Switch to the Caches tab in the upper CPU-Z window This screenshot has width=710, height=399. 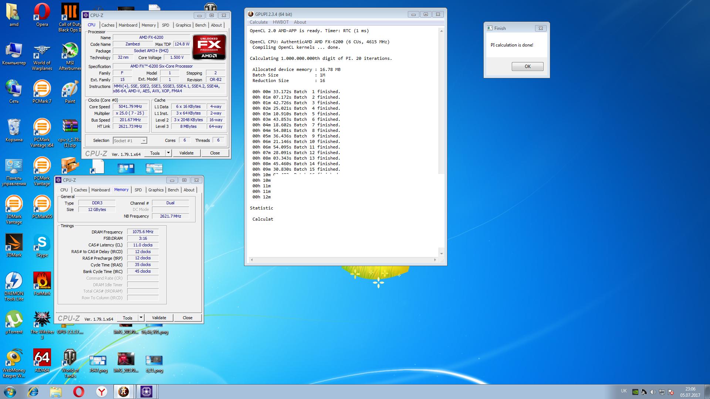point(108,25)
